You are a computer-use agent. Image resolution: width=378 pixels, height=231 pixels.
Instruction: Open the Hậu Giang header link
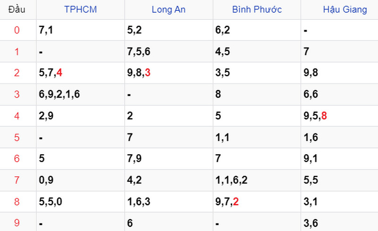pyautogui.click(x=345, y=9)
